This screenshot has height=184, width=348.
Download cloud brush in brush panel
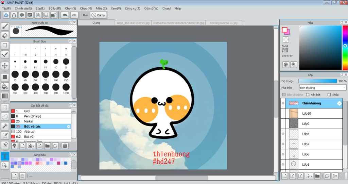pyautogui.click(x=14, y=146)
